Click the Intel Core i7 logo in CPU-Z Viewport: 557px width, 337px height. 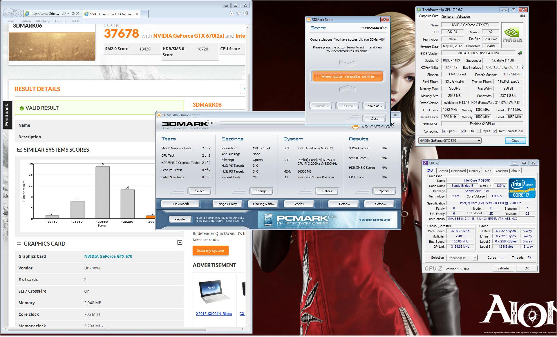pos(522,188)
